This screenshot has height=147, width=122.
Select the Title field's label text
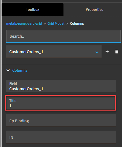[x=13, y=101]
